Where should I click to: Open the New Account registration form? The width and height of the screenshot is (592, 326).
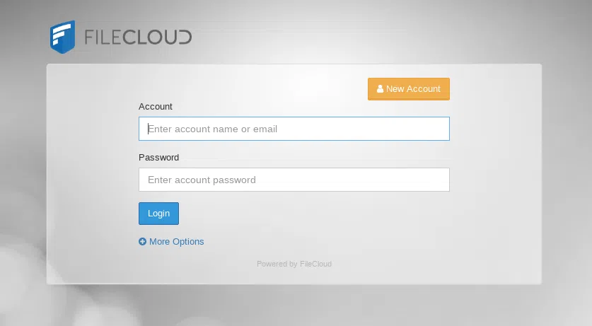(408, 89)
